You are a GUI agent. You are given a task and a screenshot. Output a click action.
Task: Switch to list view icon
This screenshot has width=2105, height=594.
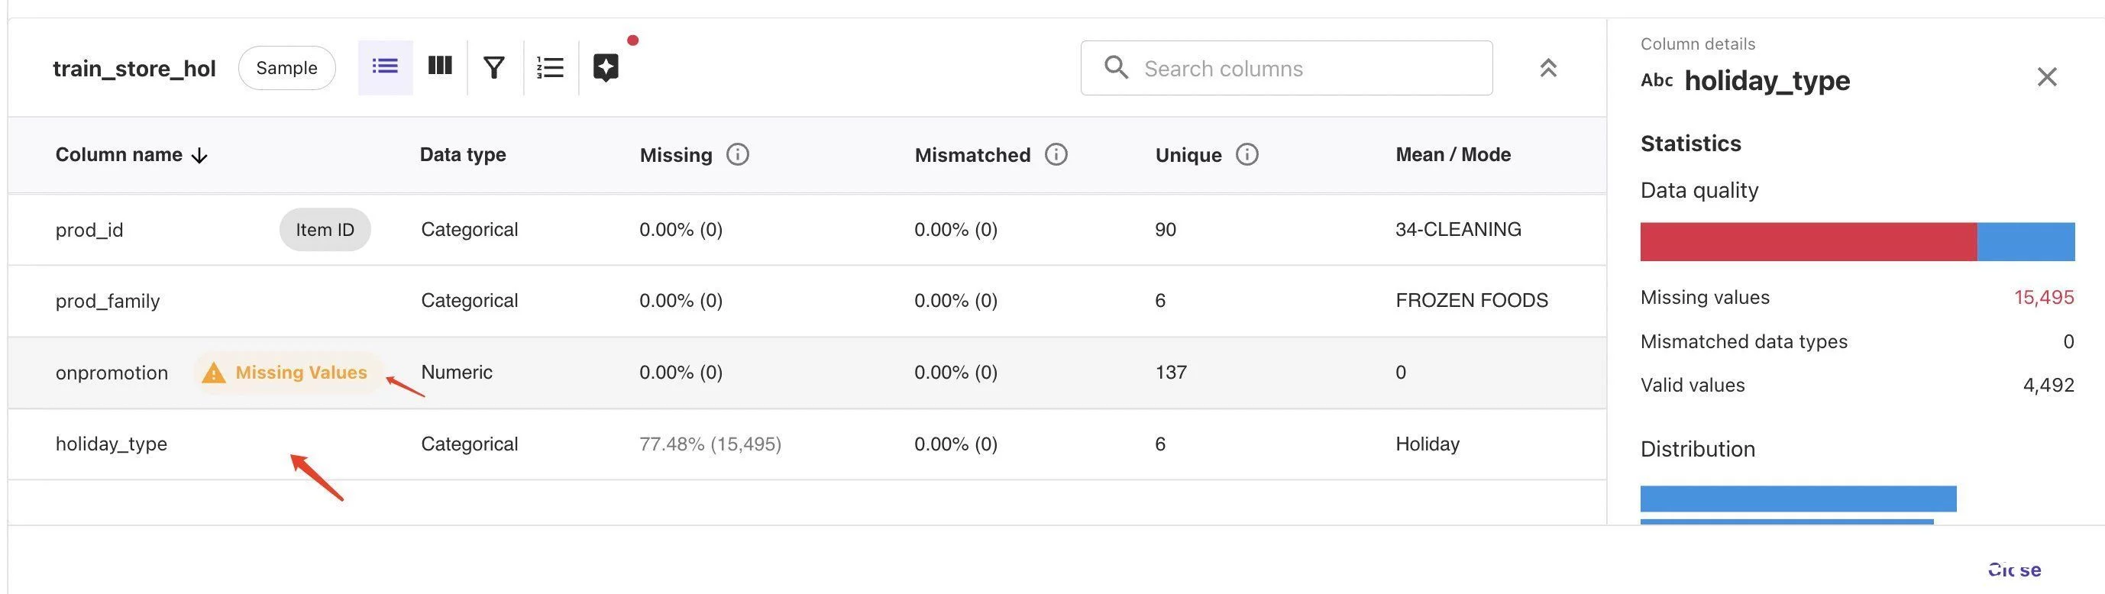[x=385, y=67]
